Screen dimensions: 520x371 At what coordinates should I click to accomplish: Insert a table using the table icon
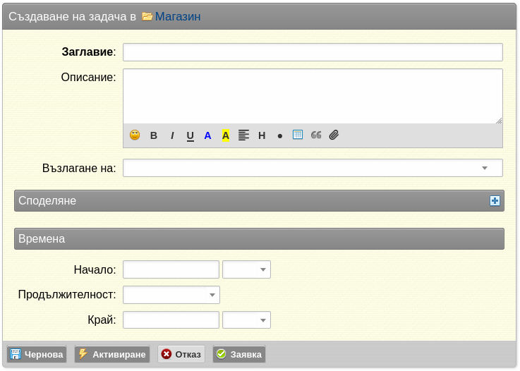[x=298, y=135]
